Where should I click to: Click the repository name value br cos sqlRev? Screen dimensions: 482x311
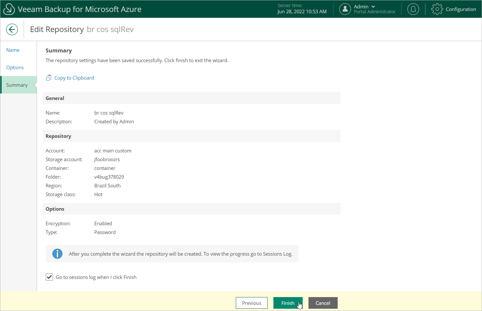click(109, 113)
